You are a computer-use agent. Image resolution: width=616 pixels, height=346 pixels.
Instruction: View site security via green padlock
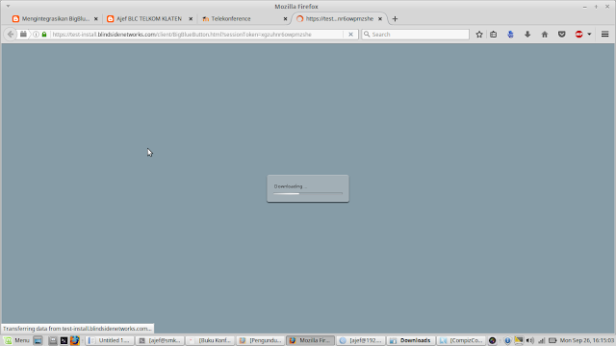click(x=44, y=35)
